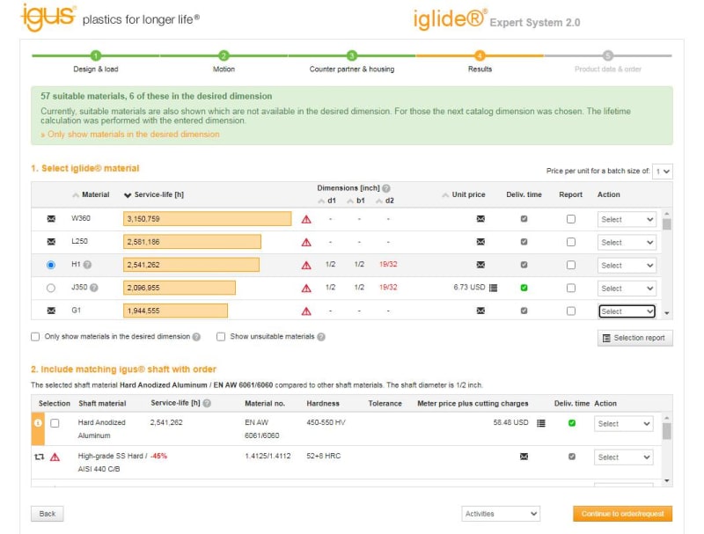Screen dimensions: 704x534
Task: Open help icon beside shaft Service-life header
Action: (207, 404)
